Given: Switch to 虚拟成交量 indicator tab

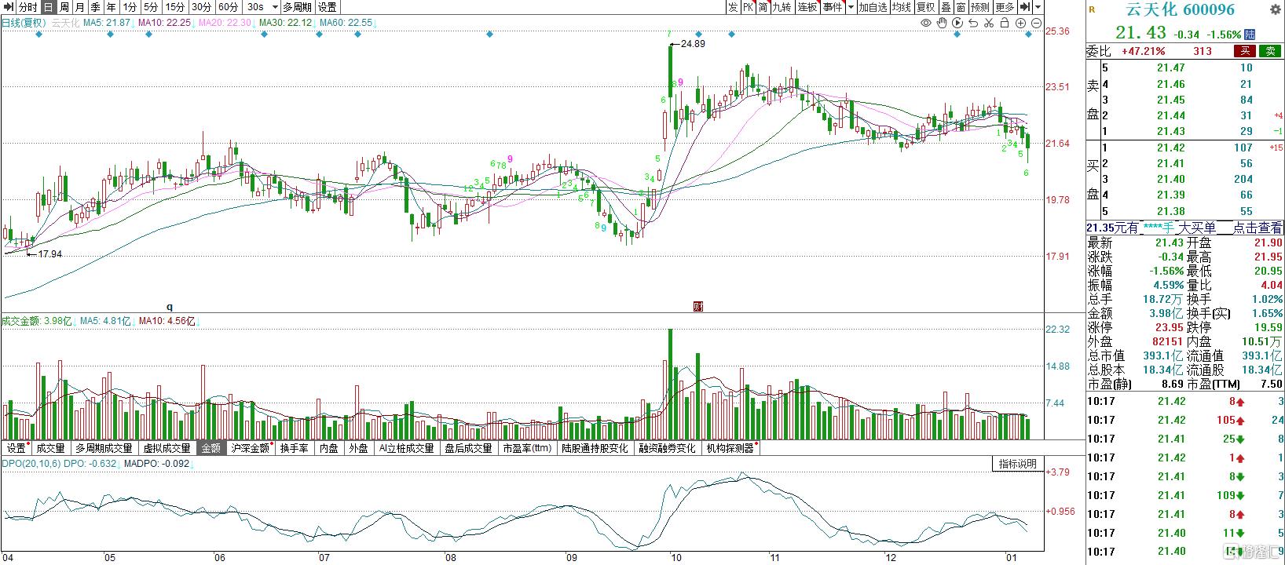Looking at the screenshot, I should click(x=166, y=448).
